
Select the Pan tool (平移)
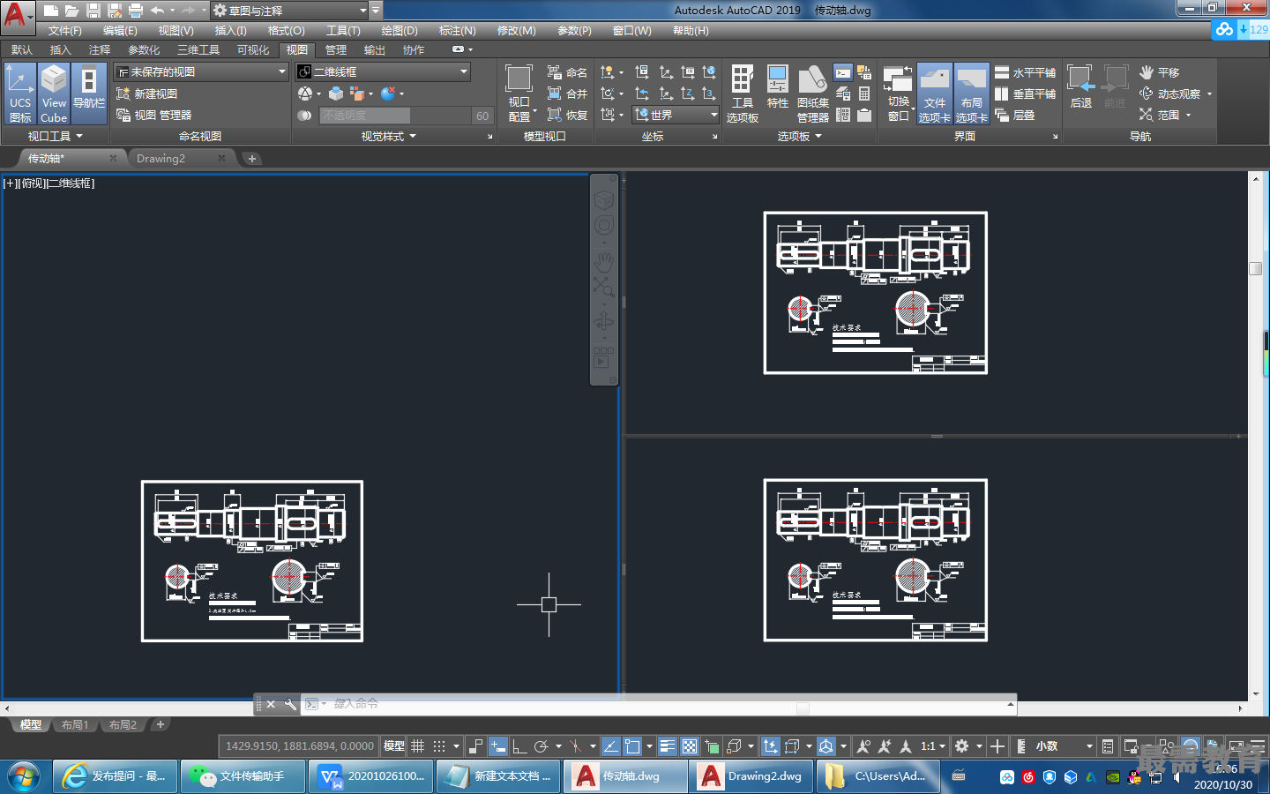point(1159,72)
